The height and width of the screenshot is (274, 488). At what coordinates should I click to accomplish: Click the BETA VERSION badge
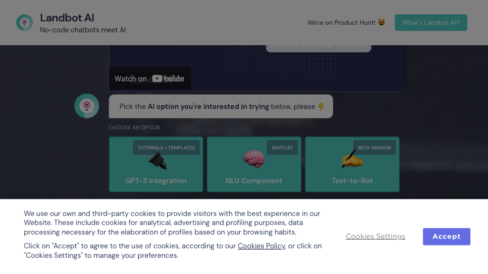tap(375, 147)
